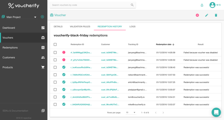Image resolution: width=224 pixels, height=120 pixels.
Task: Open Redemptions in sidebar
Action: coord(24,48)
